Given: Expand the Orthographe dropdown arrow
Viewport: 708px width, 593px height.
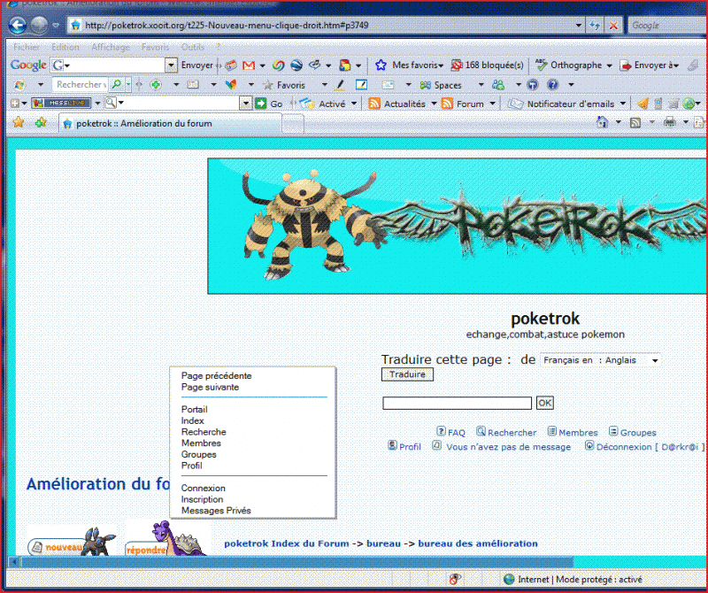Looking at the screenshot, I should [609, 66].
